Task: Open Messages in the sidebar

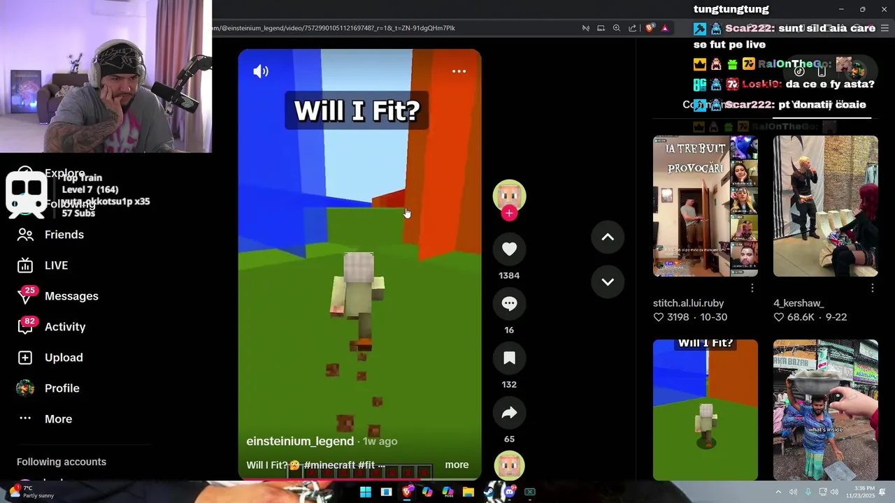Action: (x=71, y=296)
